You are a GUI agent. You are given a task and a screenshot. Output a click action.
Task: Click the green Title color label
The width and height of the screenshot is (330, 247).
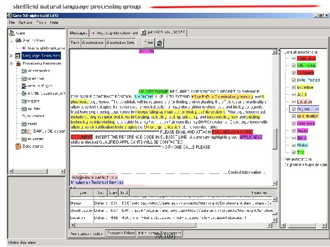tap(301, 152)
